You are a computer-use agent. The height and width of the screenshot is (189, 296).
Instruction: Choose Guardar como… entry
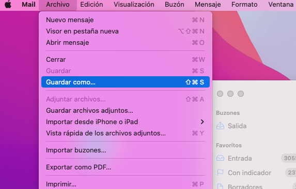pos(126,82)
